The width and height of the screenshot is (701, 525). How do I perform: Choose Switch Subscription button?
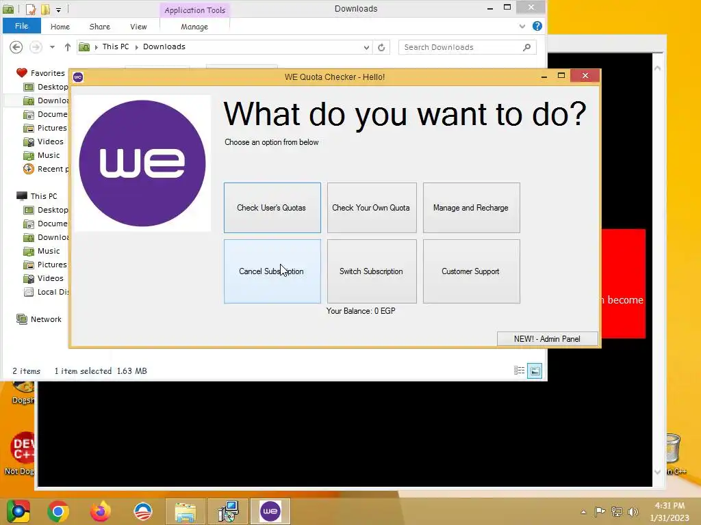(372, 271)
